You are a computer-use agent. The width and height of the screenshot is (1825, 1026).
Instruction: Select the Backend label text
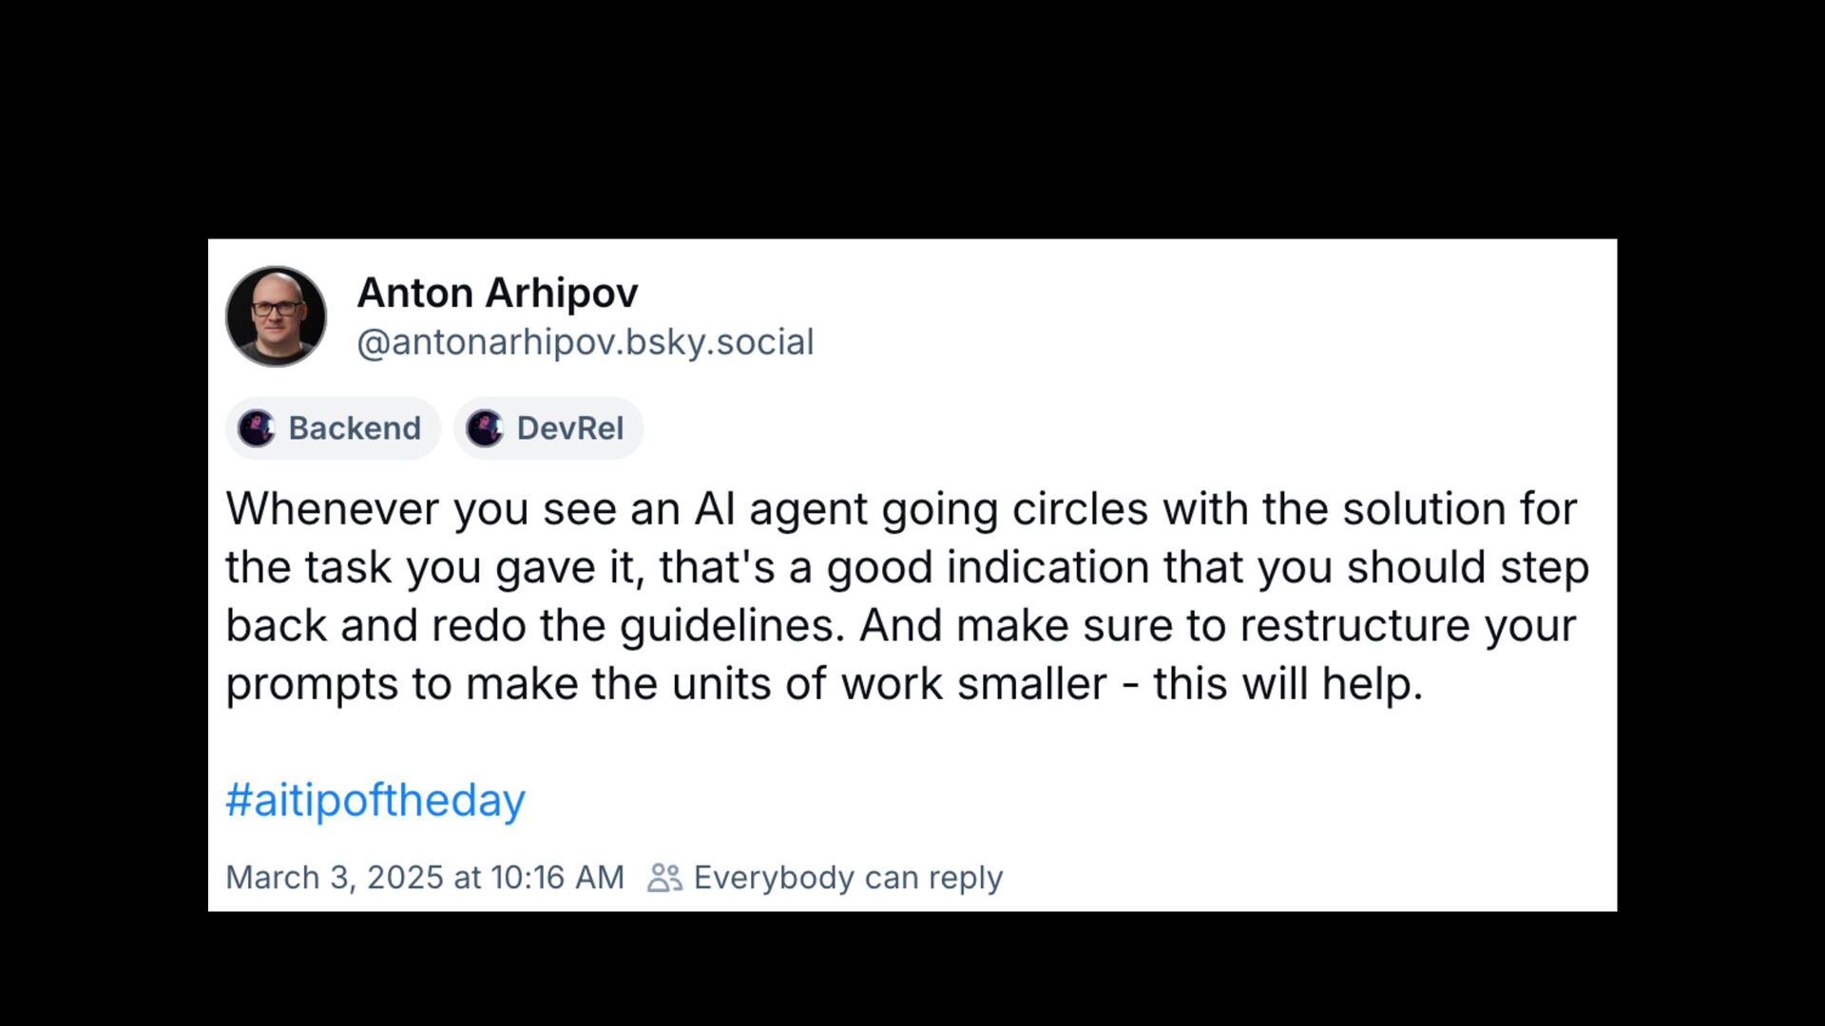(x=354, y=428)
